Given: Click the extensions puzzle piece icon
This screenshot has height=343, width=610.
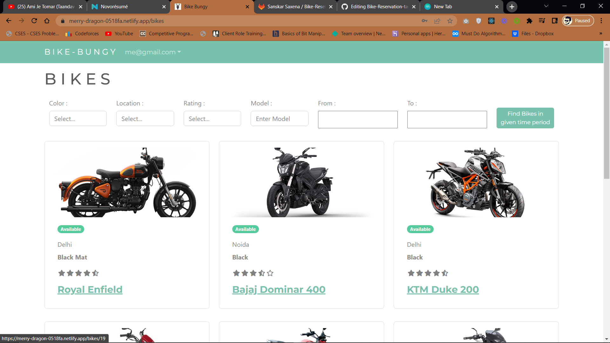Looking at the screenshot, I should (529, 21).
